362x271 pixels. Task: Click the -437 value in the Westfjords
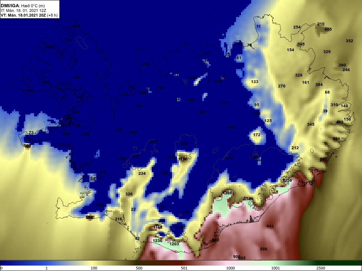click(x=77, y=77)
